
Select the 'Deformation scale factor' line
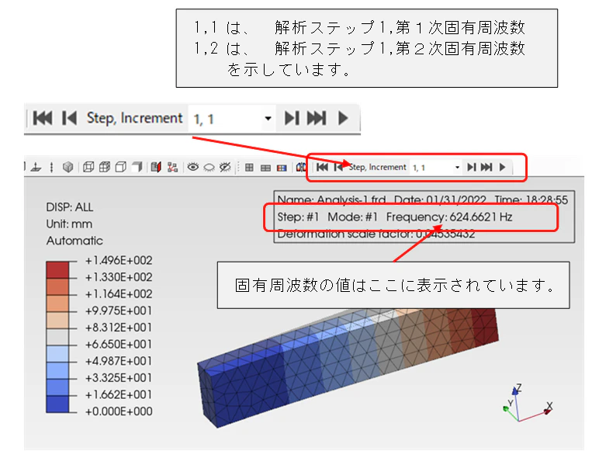376,234
